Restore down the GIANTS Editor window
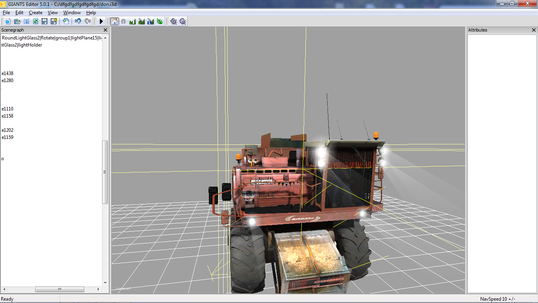Screen dimensions: 538x303 [x=512, y=3]
